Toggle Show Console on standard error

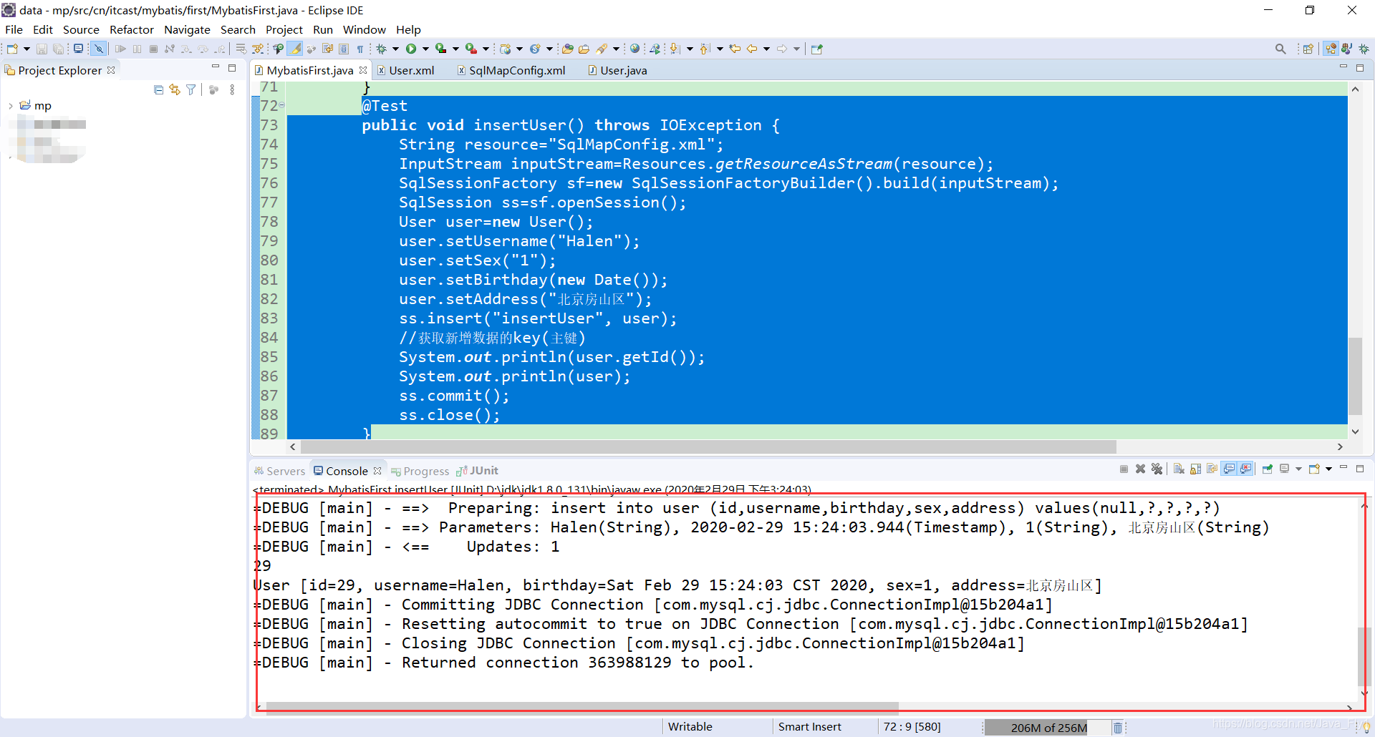point(1246,469)
